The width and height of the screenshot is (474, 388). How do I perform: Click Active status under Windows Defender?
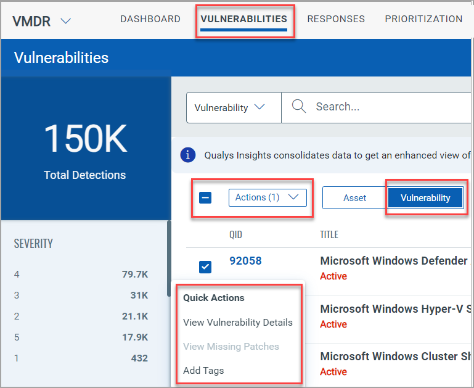[333, 276]
